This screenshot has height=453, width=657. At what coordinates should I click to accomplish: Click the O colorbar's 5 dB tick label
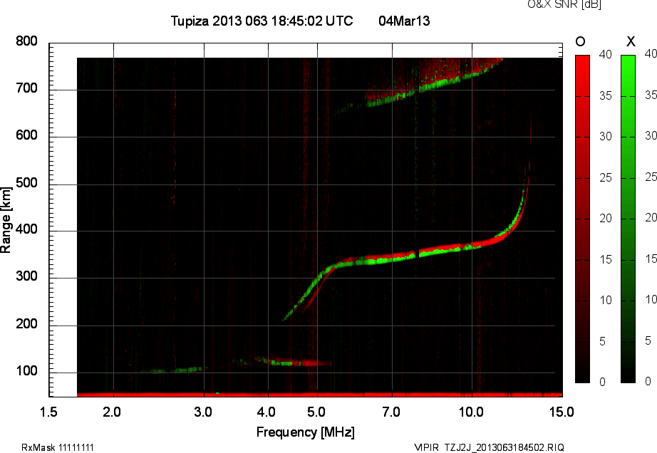tap(603, 342)
